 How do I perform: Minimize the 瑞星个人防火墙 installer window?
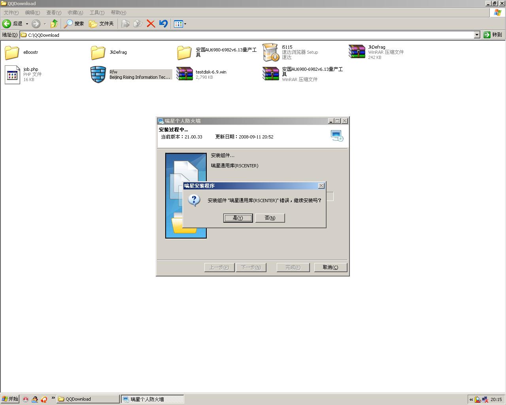click(331, 121)
